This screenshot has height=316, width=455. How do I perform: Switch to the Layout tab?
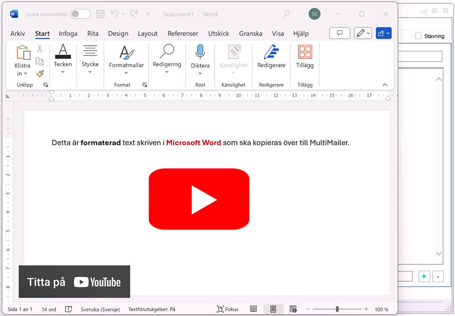(x=148, y=34)
